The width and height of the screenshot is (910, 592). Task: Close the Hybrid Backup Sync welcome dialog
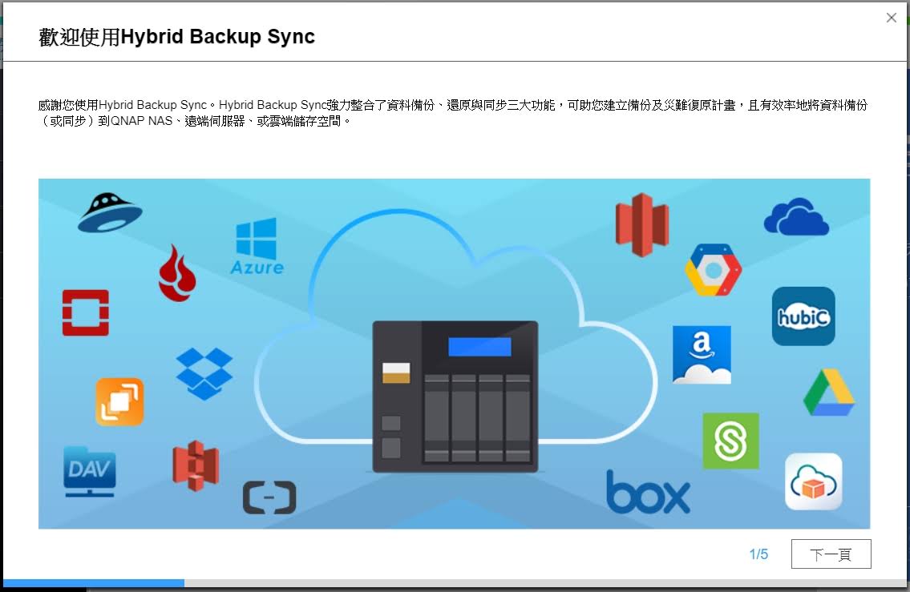pyautogui.click(x=892, y=18)
